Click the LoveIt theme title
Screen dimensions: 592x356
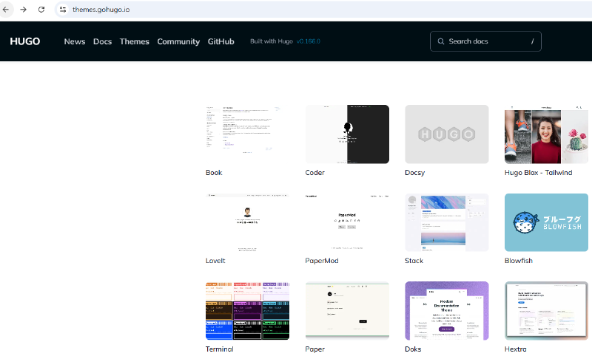pyautogui.click(x=215, y=261)
